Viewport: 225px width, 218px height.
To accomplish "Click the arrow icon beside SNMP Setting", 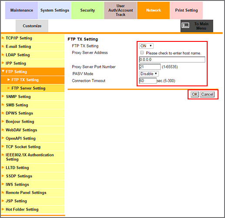I will click(x=3, y=96).
